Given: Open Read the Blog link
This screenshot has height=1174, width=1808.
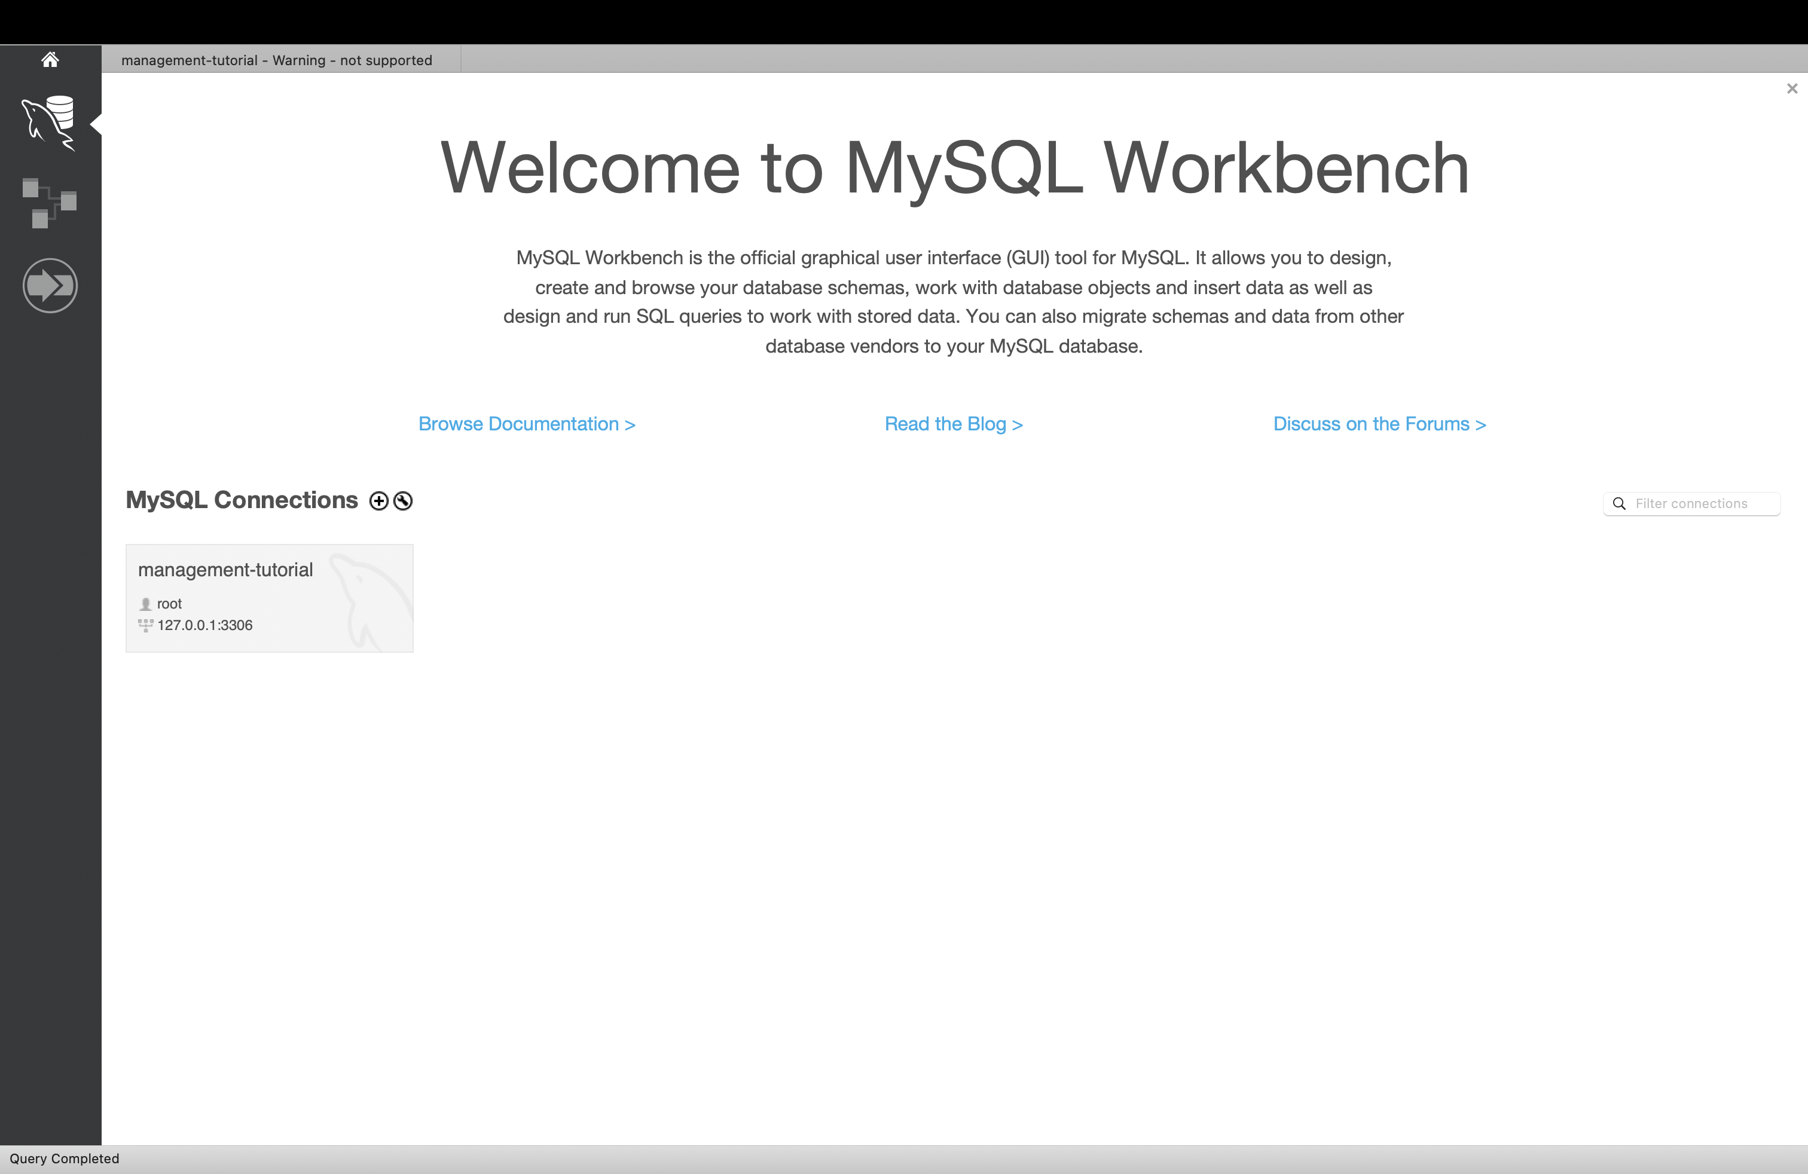Looking at the screenshot, I should (x=954, y=424).
